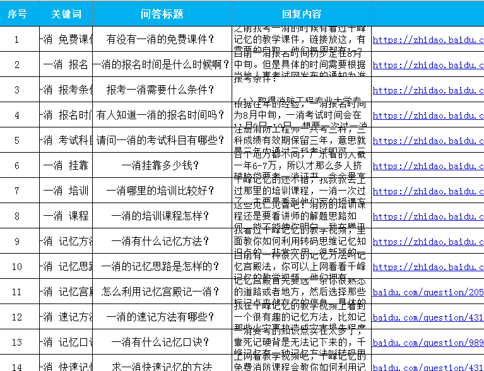
Task: Select reply cell mentioning 一年6-7万
Action: [x=302, y=165]
